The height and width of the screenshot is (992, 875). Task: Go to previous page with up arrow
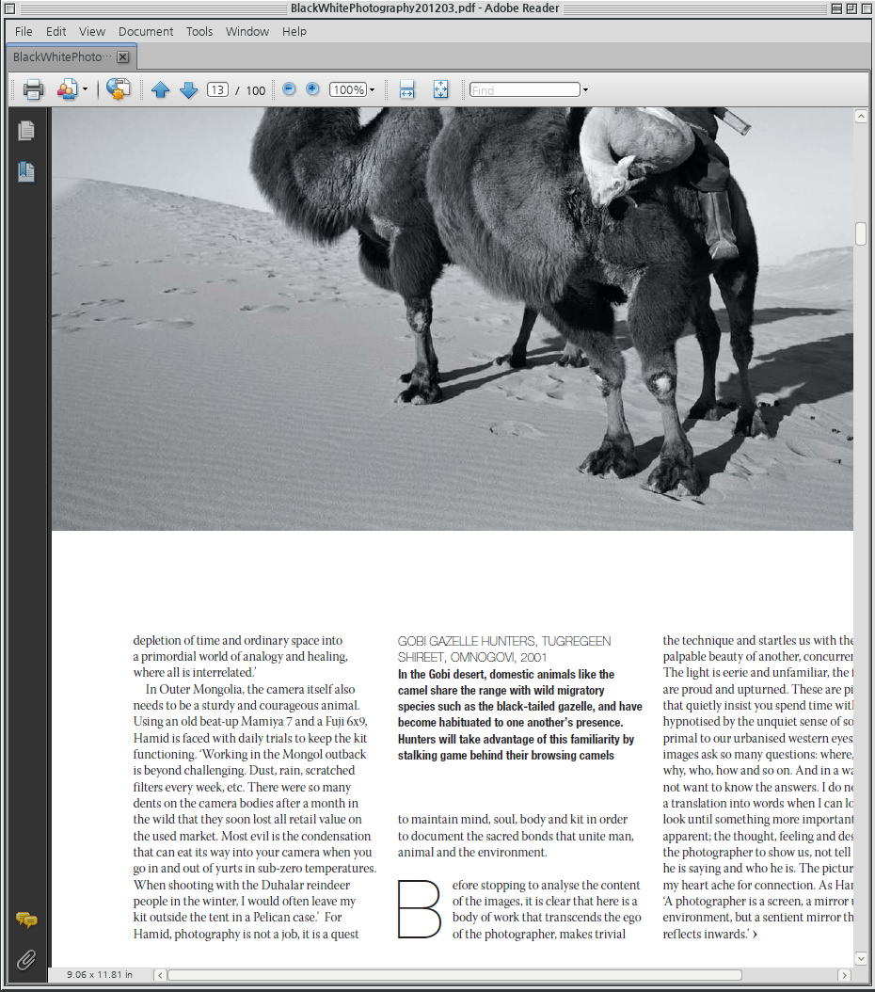tap(161, 89)
